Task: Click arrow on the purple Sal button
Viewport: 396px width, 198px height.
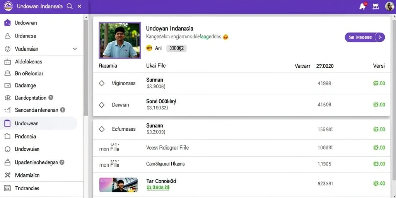Action: pyautogui.click(x=380, y=38)
